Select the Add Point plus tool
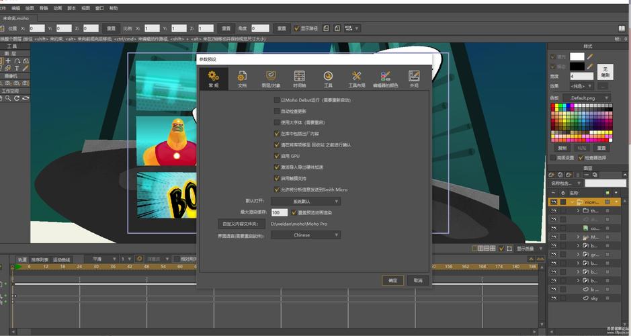 click(x=8, y=60)
